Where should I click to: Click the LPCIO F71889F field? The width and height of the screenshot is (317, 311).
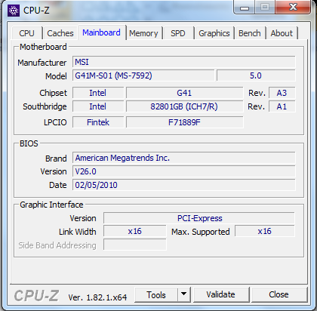(184, 122)
